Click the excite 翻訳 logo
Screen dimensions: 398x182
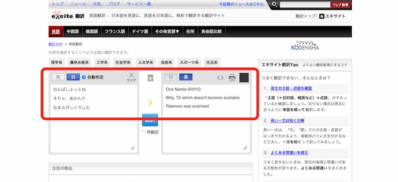click(68, 15)
